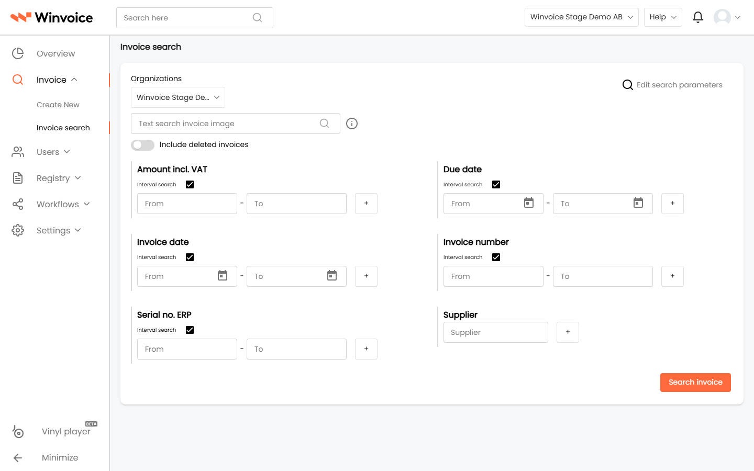Click the magnifier in Text search invoice image
Viewport: 754px width, 471px height.
(325, 124)
